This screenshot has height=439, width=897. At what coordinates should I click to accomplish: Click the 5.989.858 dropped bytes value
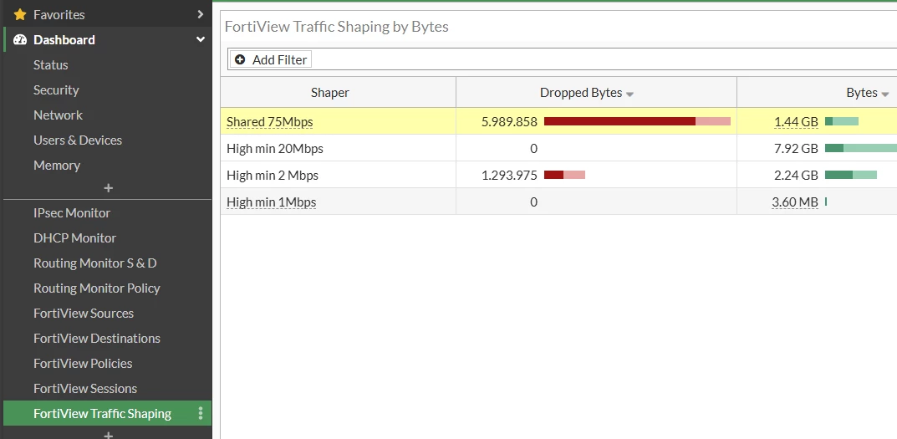click(x=509, y=121)
